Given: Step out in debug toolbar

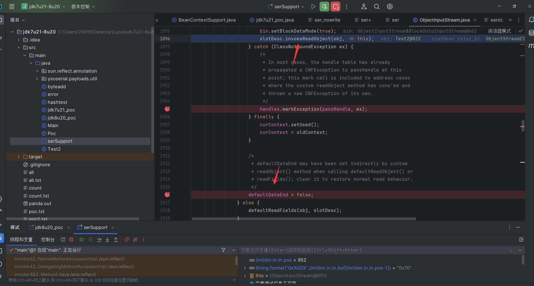Looking at the screenshot, I should tap(116, 239).
